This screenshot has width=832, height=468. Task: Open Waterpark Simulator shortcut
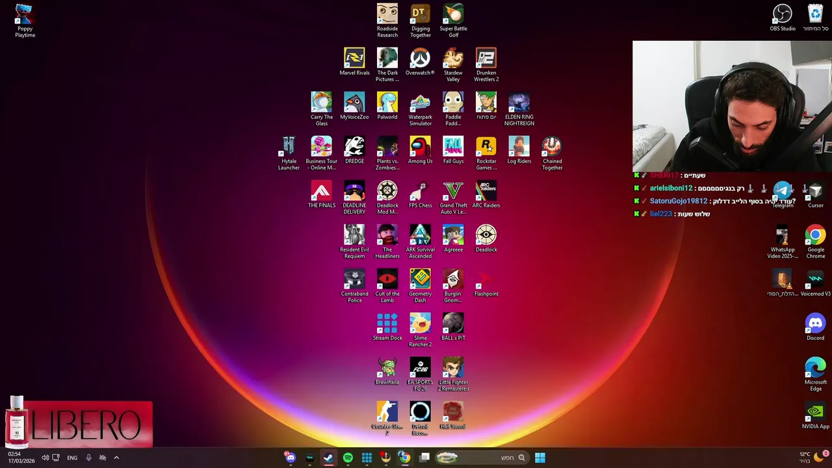pos(421,109)
